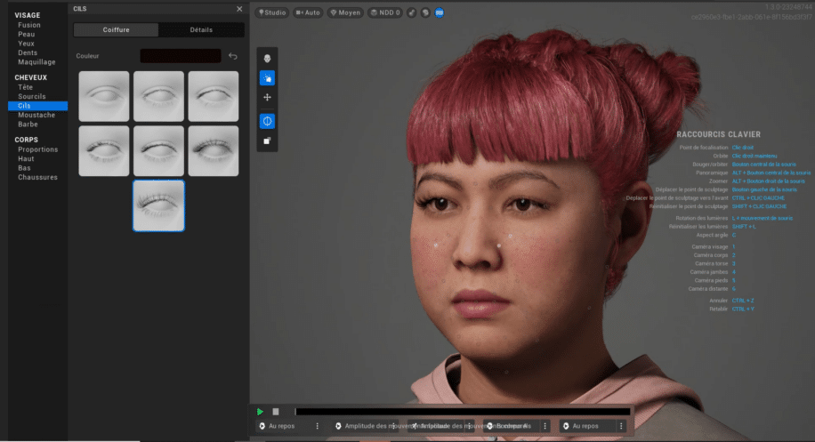Click the CHEVEUX section header

30,78
